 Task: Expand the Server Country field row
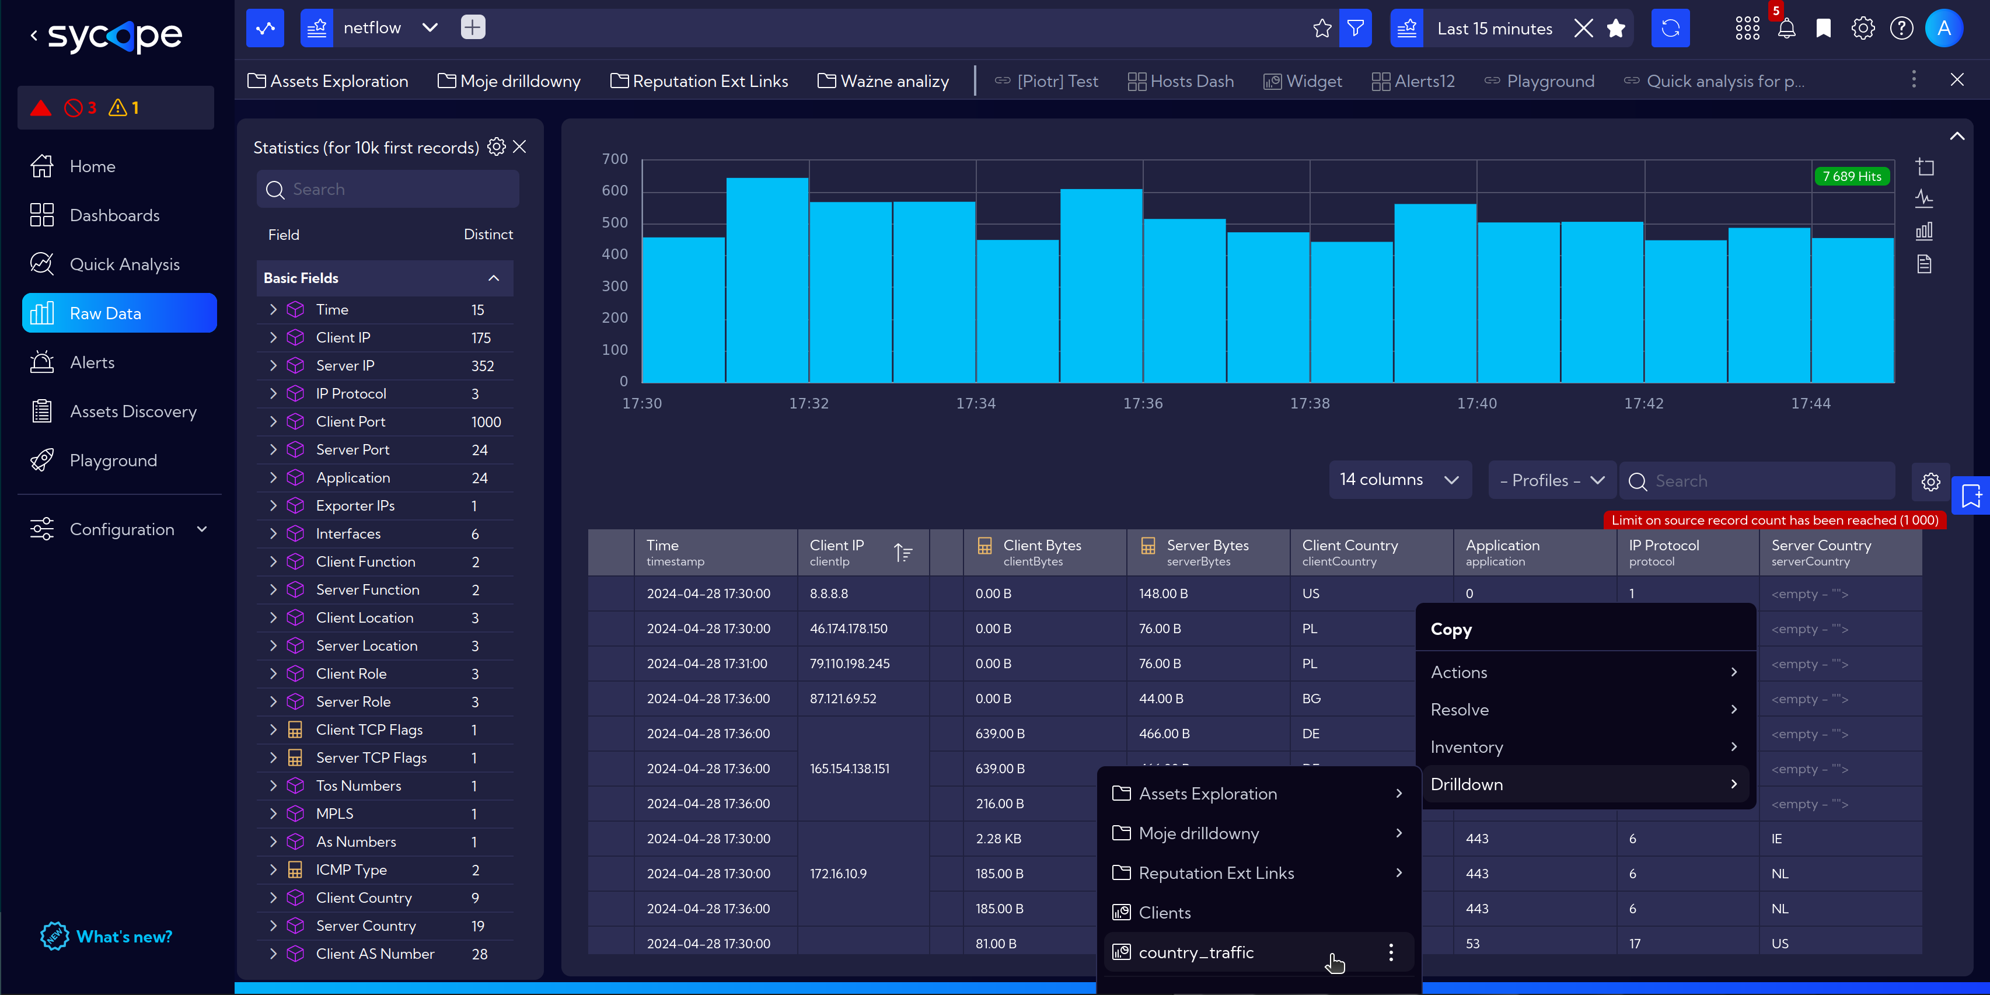coord(271,925)
